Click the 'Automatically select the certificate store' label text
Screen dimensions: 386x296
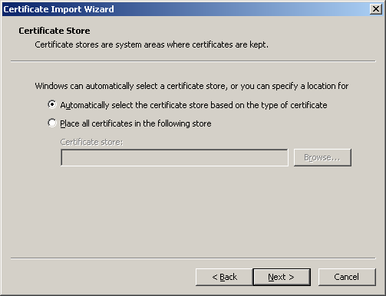(x=193, y=105)
